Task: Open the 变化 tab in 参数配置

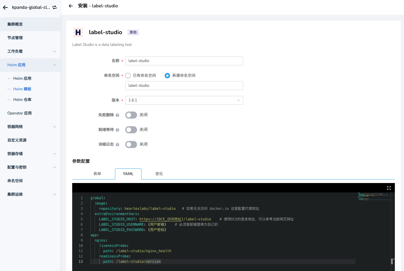Action: [159, 174]
